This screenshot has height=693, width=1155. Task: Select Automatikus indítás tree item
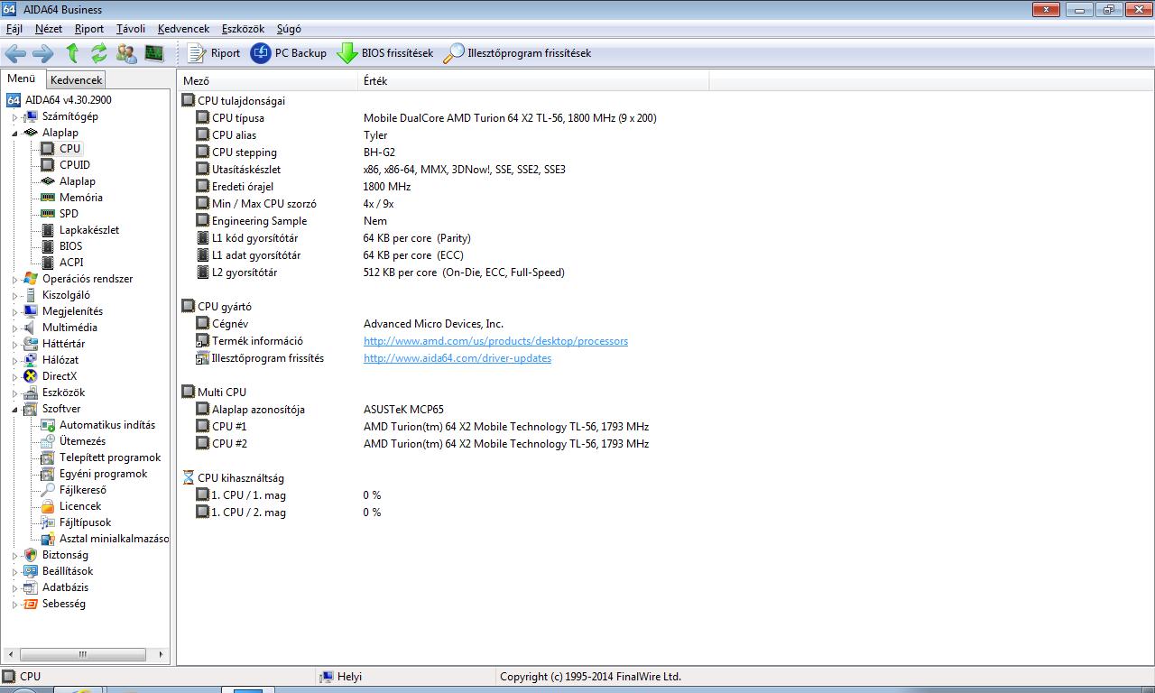(107, 425)
